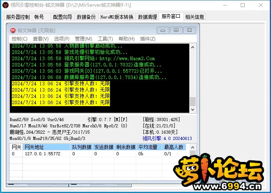
Task: Close the 翎风引擎控制台 main window
Action: (x=261, y=5)
